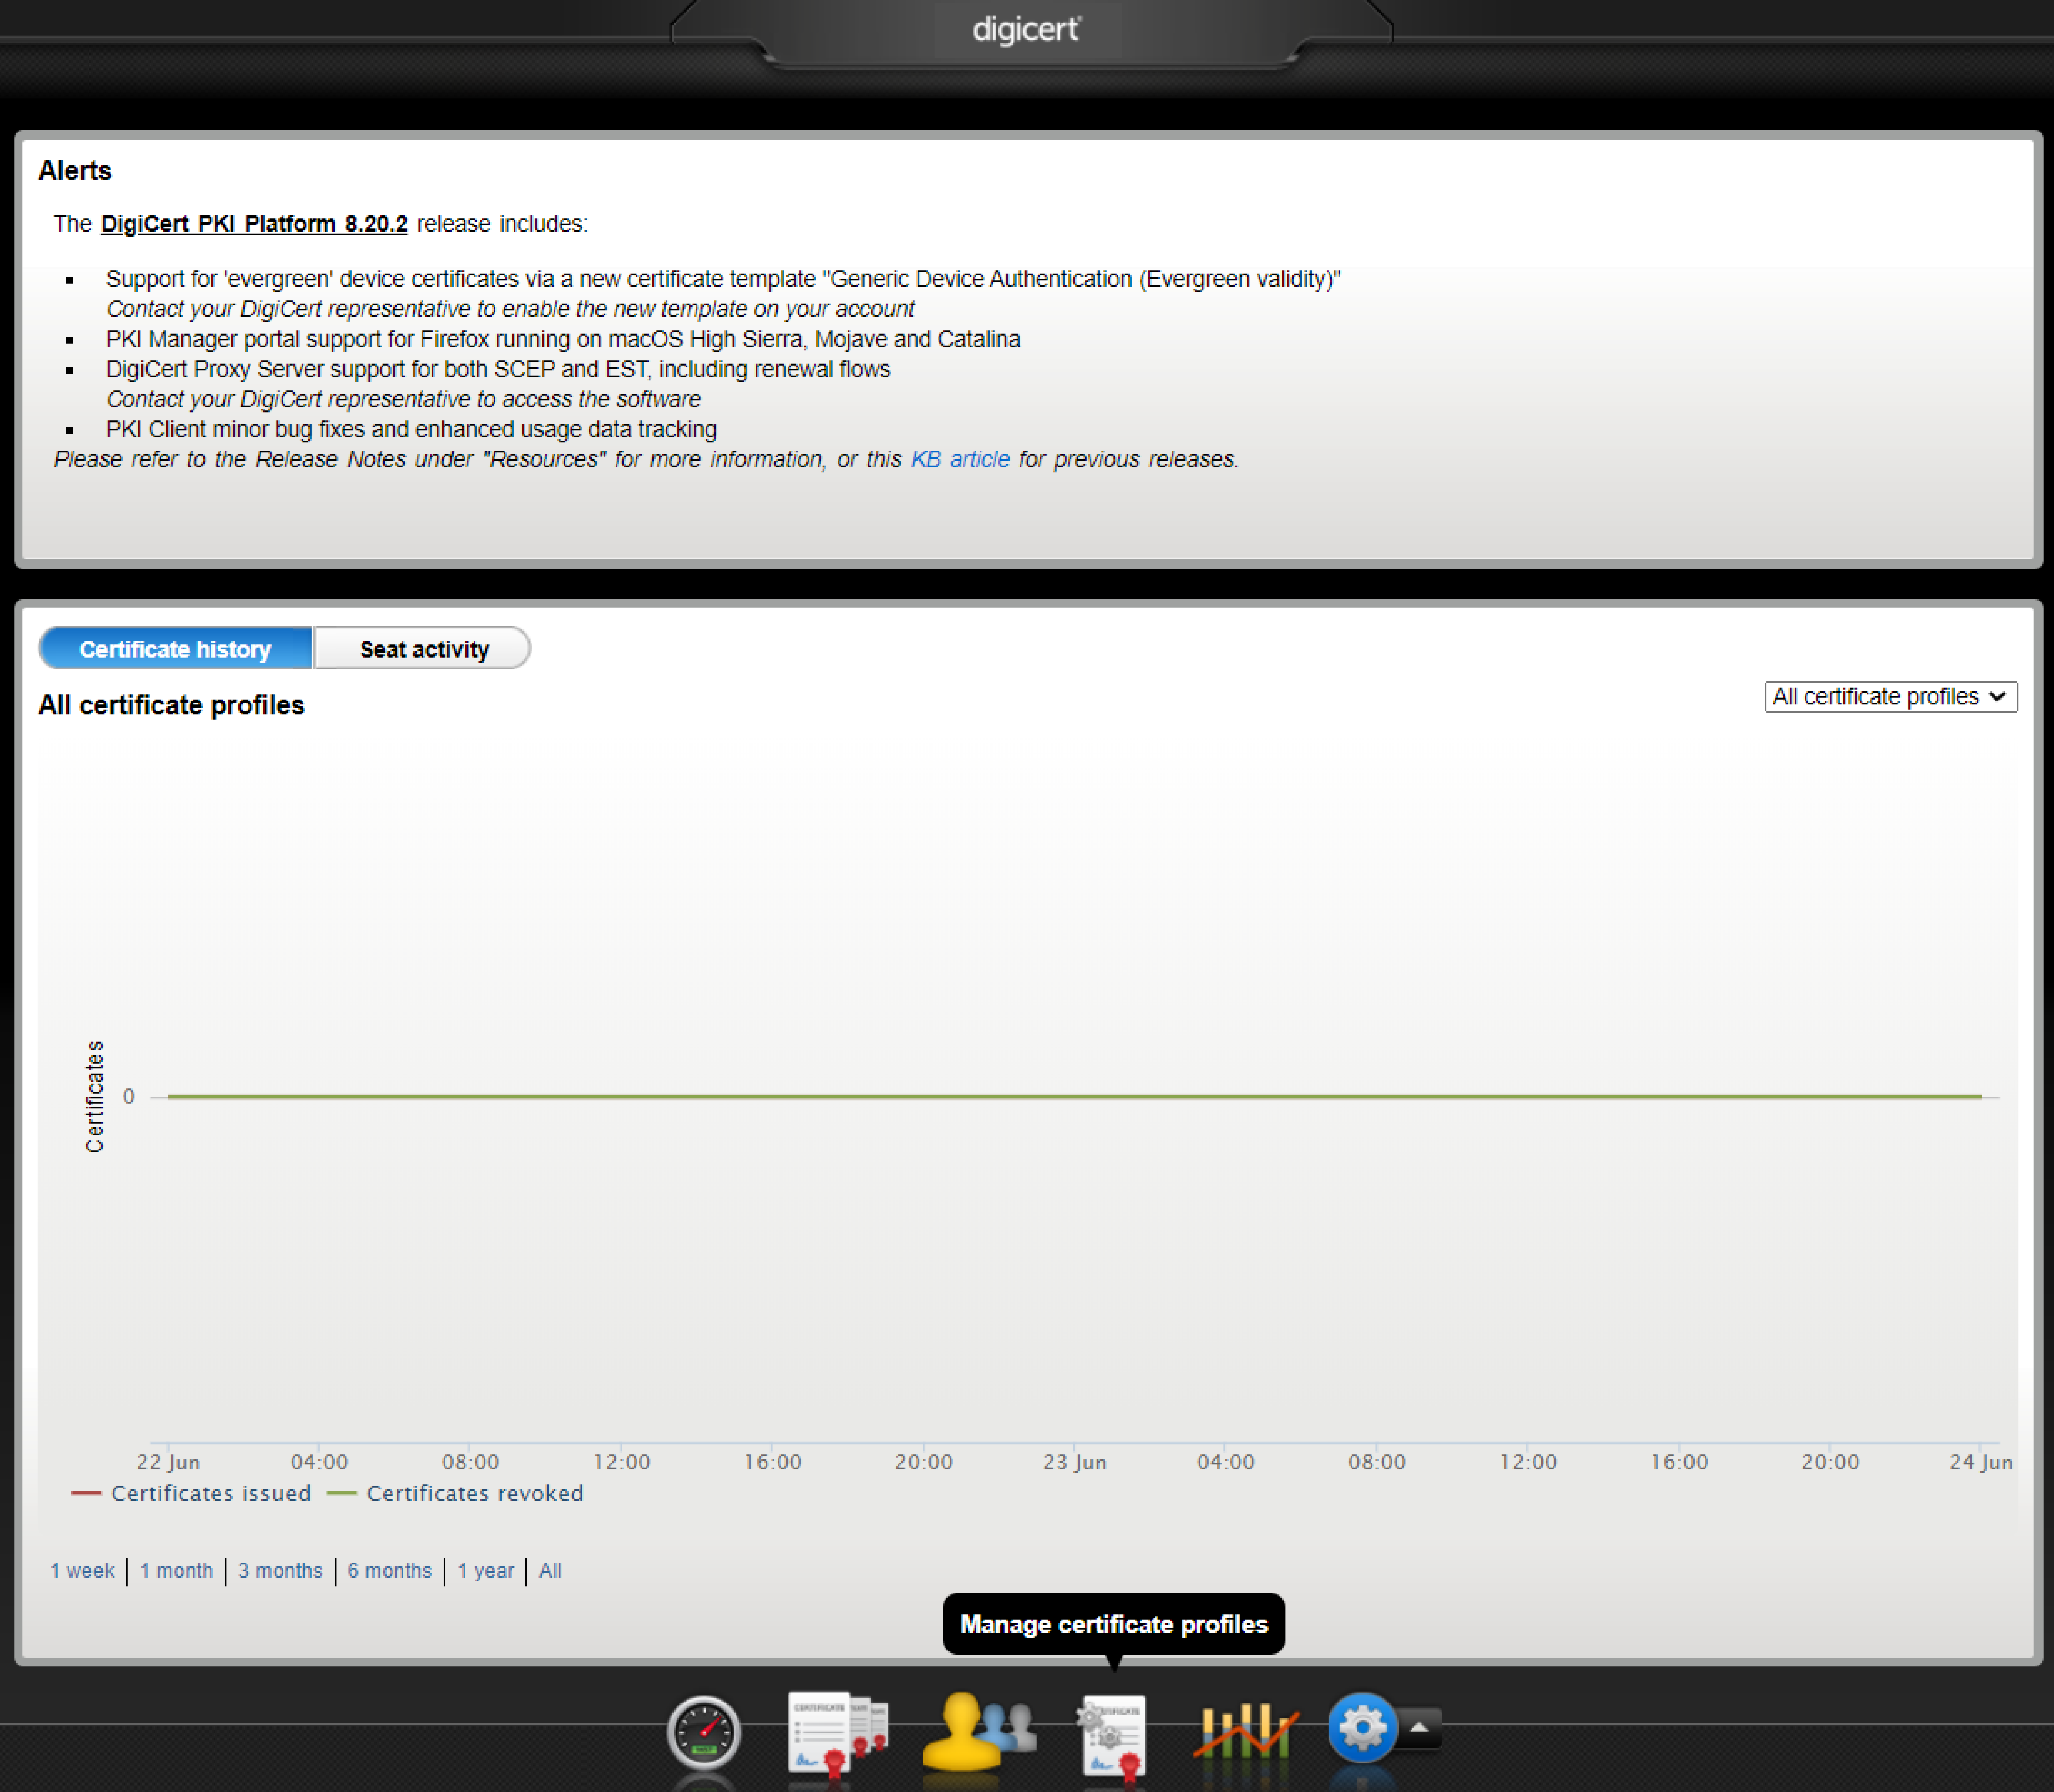Show the 1 week time range
2054x1792 pixels.
tap(82, 1570)
